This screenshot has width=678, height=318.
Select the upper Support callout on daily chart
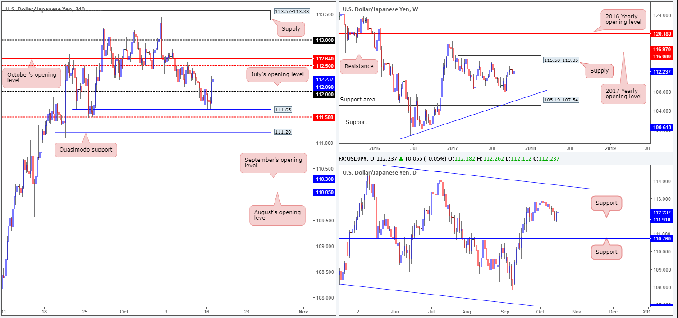point(606,203)
